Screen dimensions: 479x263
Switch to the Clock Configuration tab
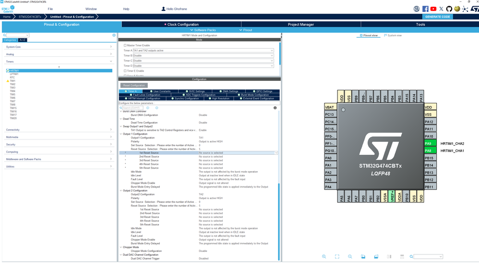tap(181, 24)
